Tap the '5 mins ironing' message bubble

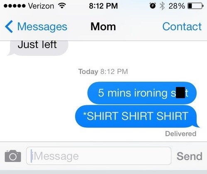[142, 93]
